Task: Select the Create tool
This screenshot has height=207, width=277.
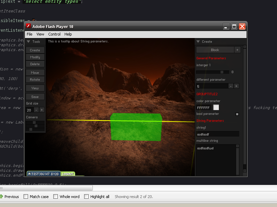Action: 35,50
